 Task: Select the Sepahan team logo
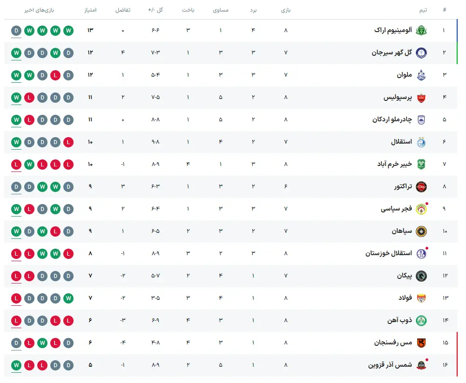pos(421,231)
